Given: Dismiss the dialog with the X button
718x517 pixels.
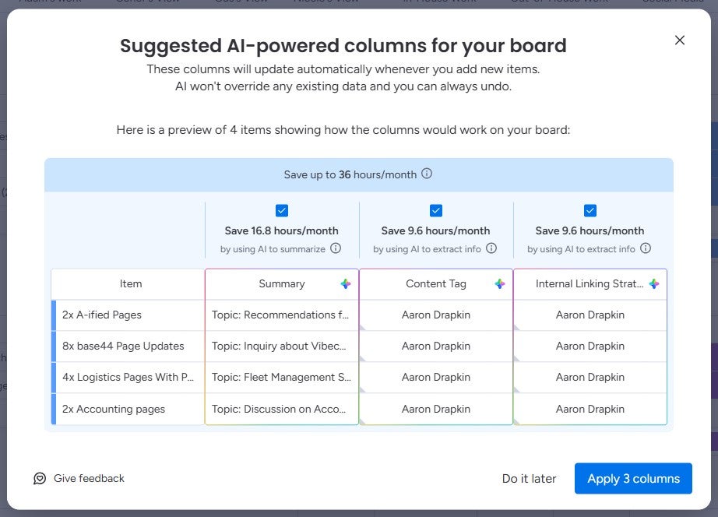Looking at the screenshot, I should coord(679,40).
